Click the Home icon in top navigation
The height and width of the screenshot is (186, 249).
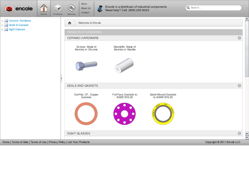[43, 8]
